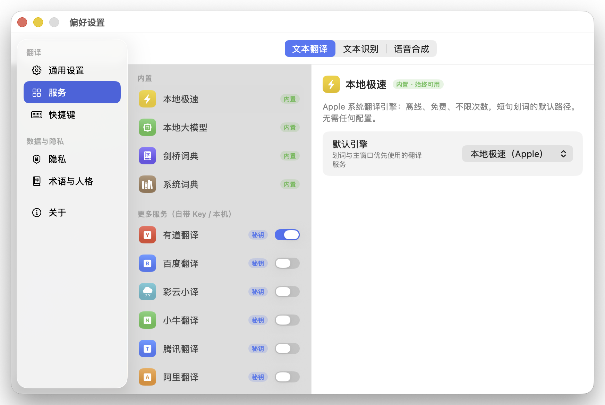Click the orange A icon of 阿里翻译
The height and width of the screenshot is (405, 605).
tap(147, 377)
